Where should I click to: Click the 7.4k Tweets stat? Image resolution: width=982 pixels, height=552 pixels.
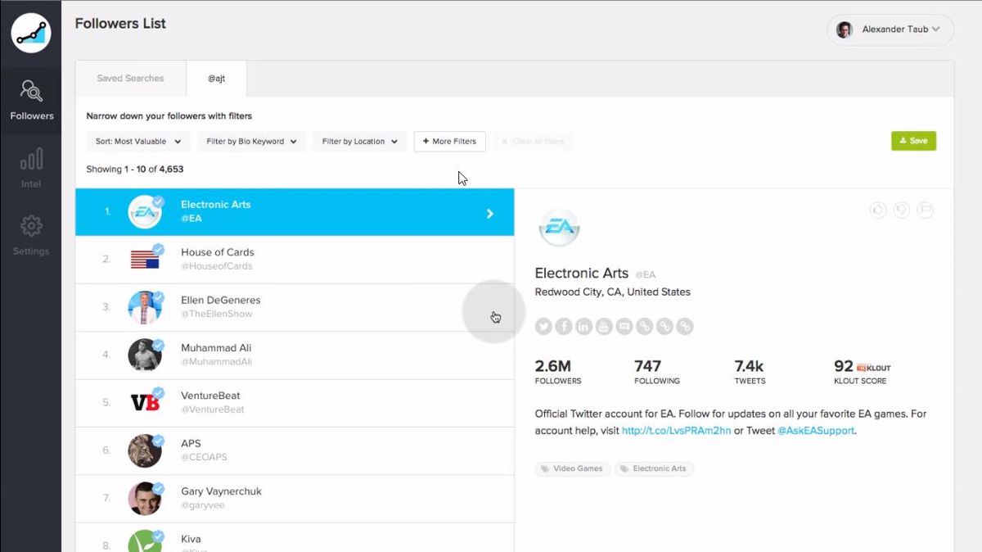(x=750, y=372)
